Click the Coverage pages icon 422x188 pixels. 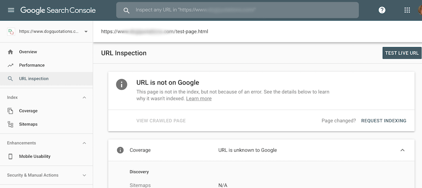point(11,111)
